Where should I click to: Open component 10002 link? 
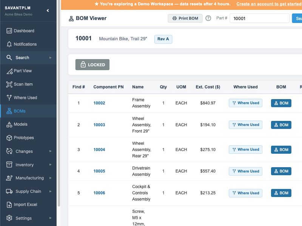99,103
